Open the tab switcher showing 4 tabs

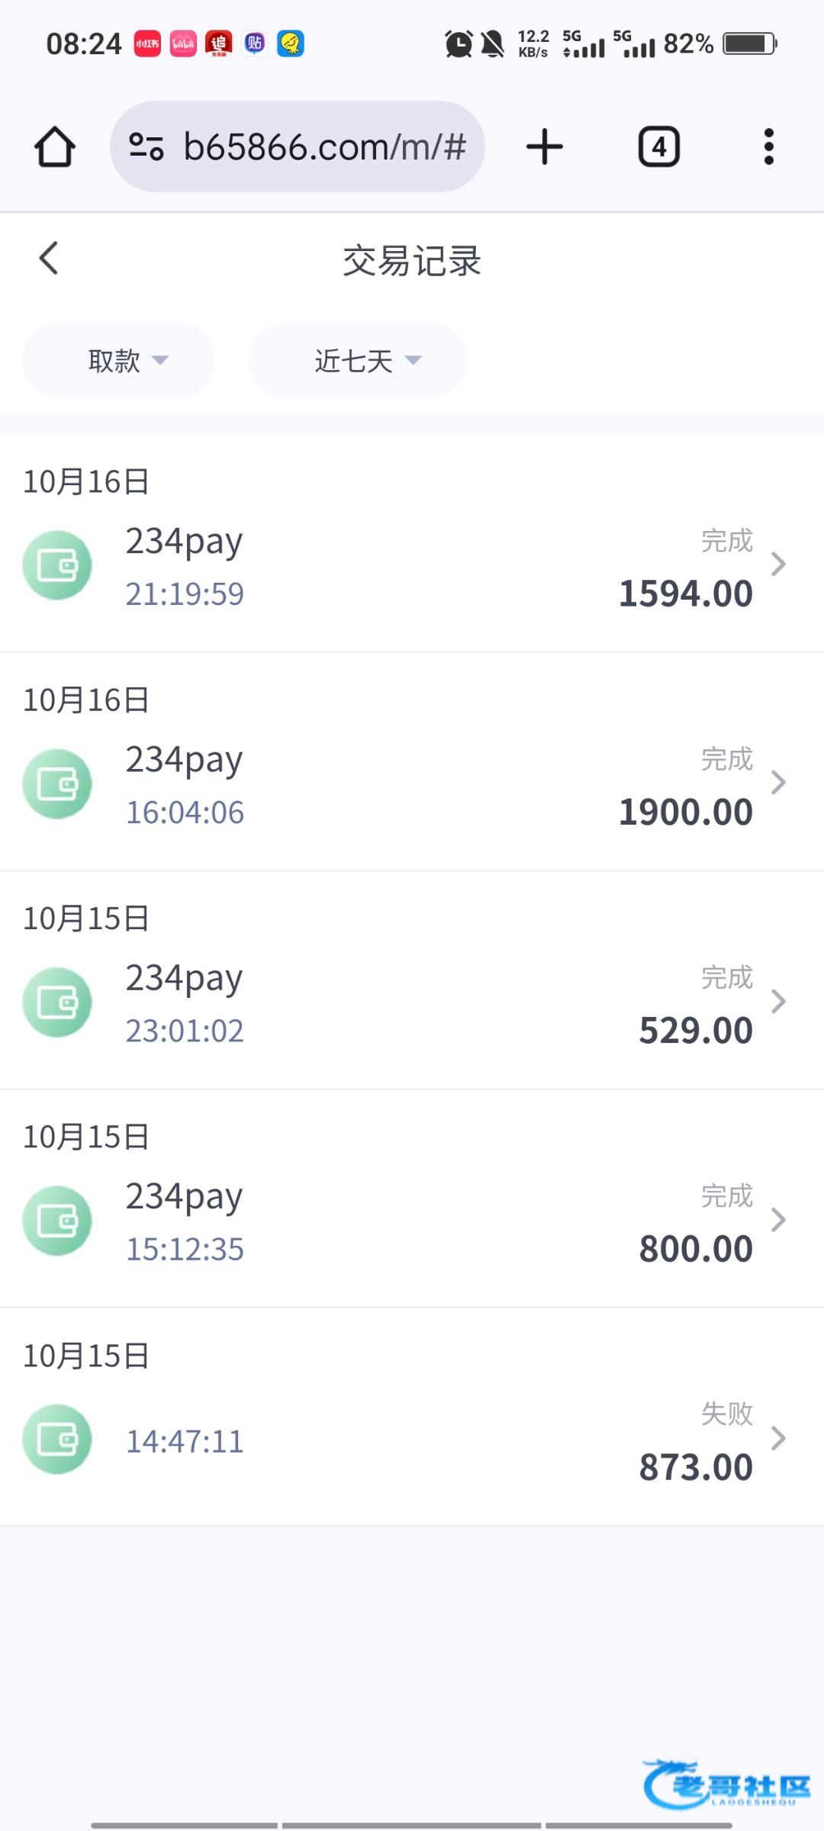point(658,146)
